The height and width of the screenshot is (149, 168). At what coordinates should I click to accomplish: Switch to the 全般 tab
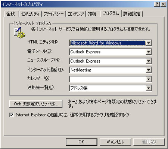click(11, 14)
